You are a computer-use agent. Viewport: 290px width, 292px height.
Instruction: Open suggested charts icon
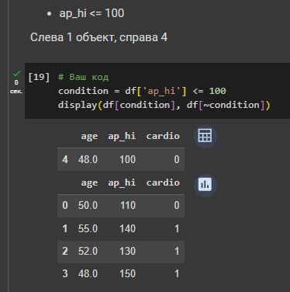pos(205,185)
